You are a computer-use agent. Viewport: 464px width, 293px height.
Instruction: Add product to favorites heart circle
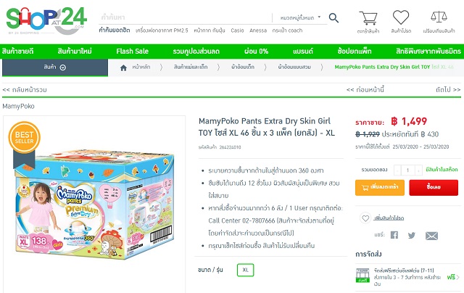pos(365,218)
